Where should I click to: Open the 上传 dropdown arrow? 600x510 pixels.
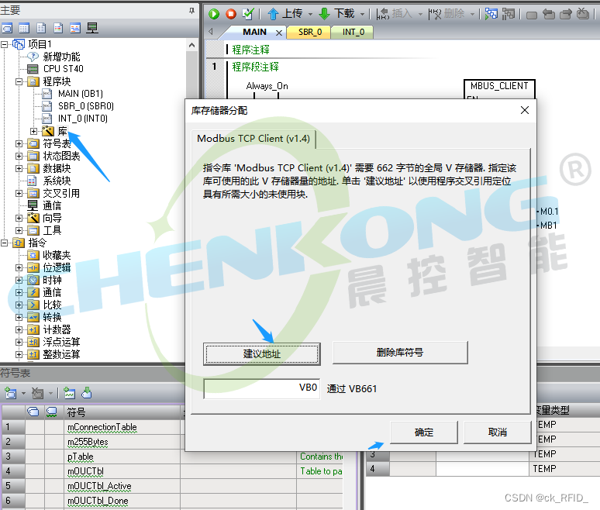[310, 15]
